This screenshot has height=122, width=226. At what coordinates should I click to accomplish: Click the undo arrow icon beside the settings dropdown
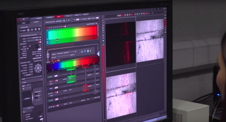[x=69, y=20]
